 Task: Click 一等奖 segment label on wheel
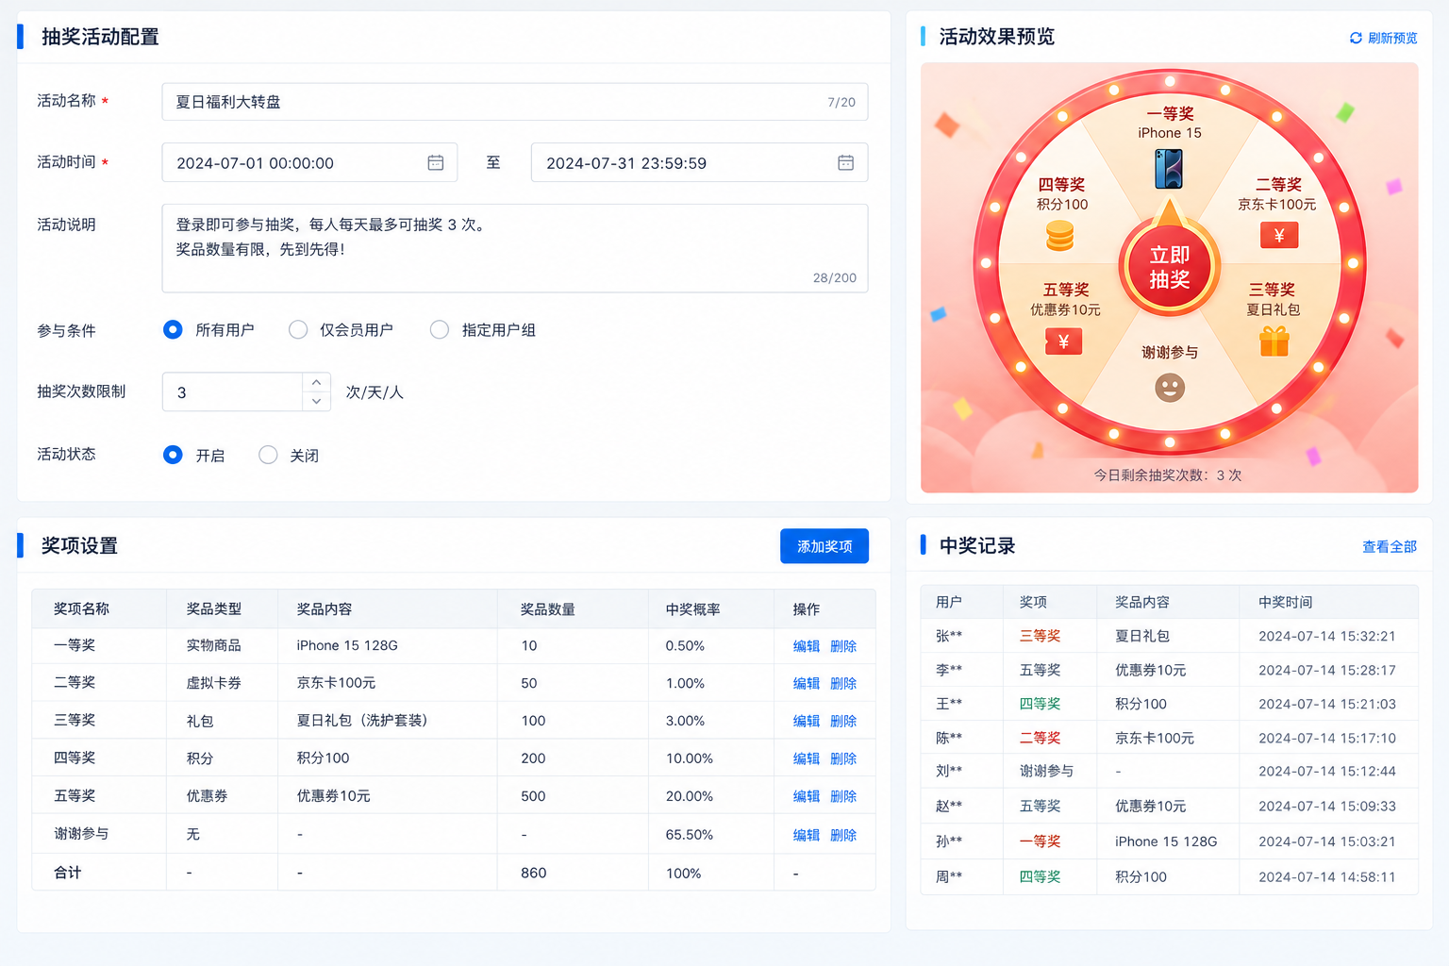[x=1170, y=113]
